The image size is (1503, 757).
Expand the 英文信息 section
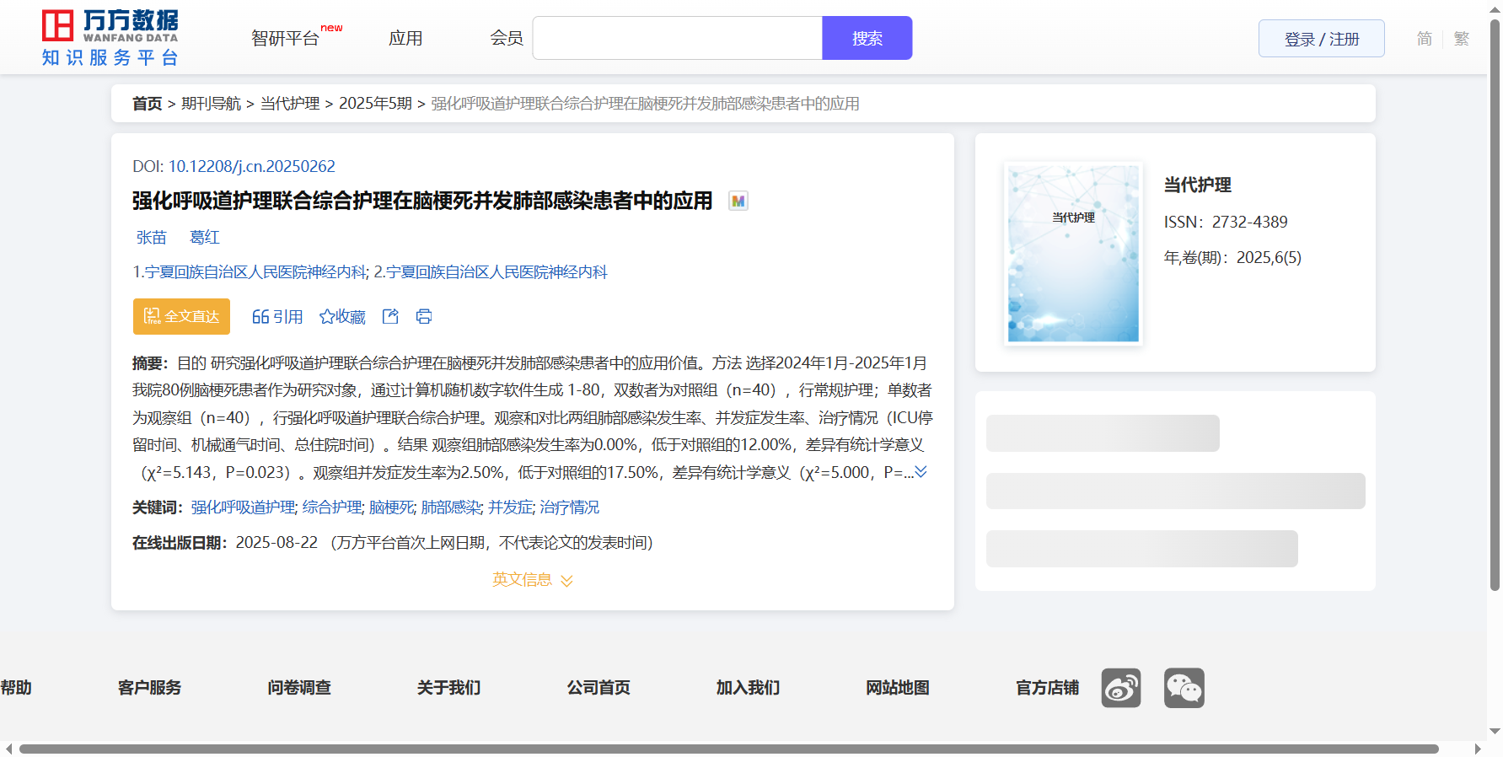pos(532,580)
